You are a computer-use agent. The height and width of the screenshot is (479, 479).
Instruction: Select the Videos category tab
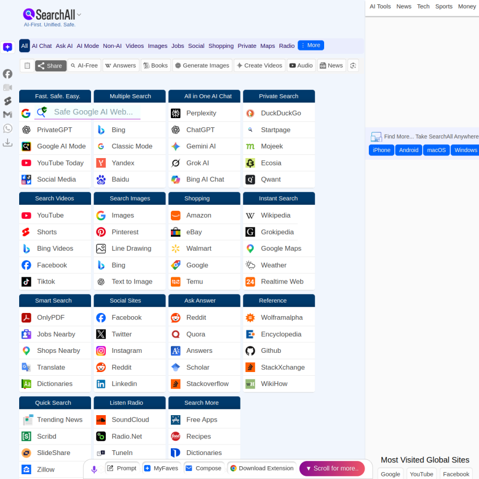135,46
